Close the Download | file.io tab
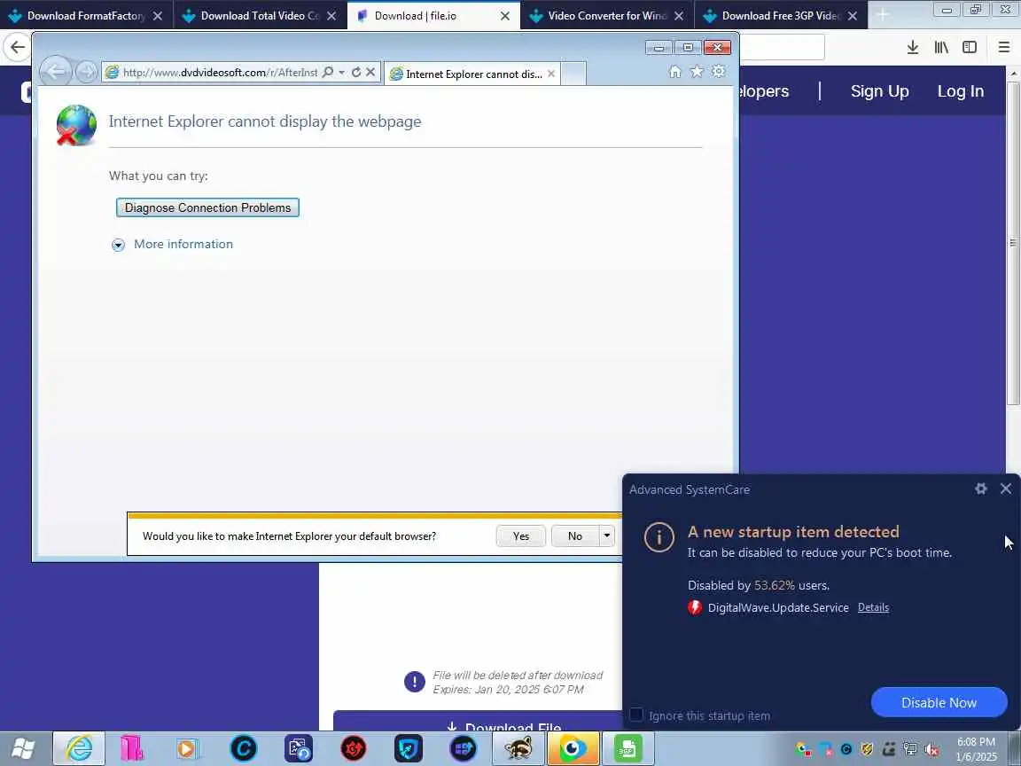 coord(504,16)
